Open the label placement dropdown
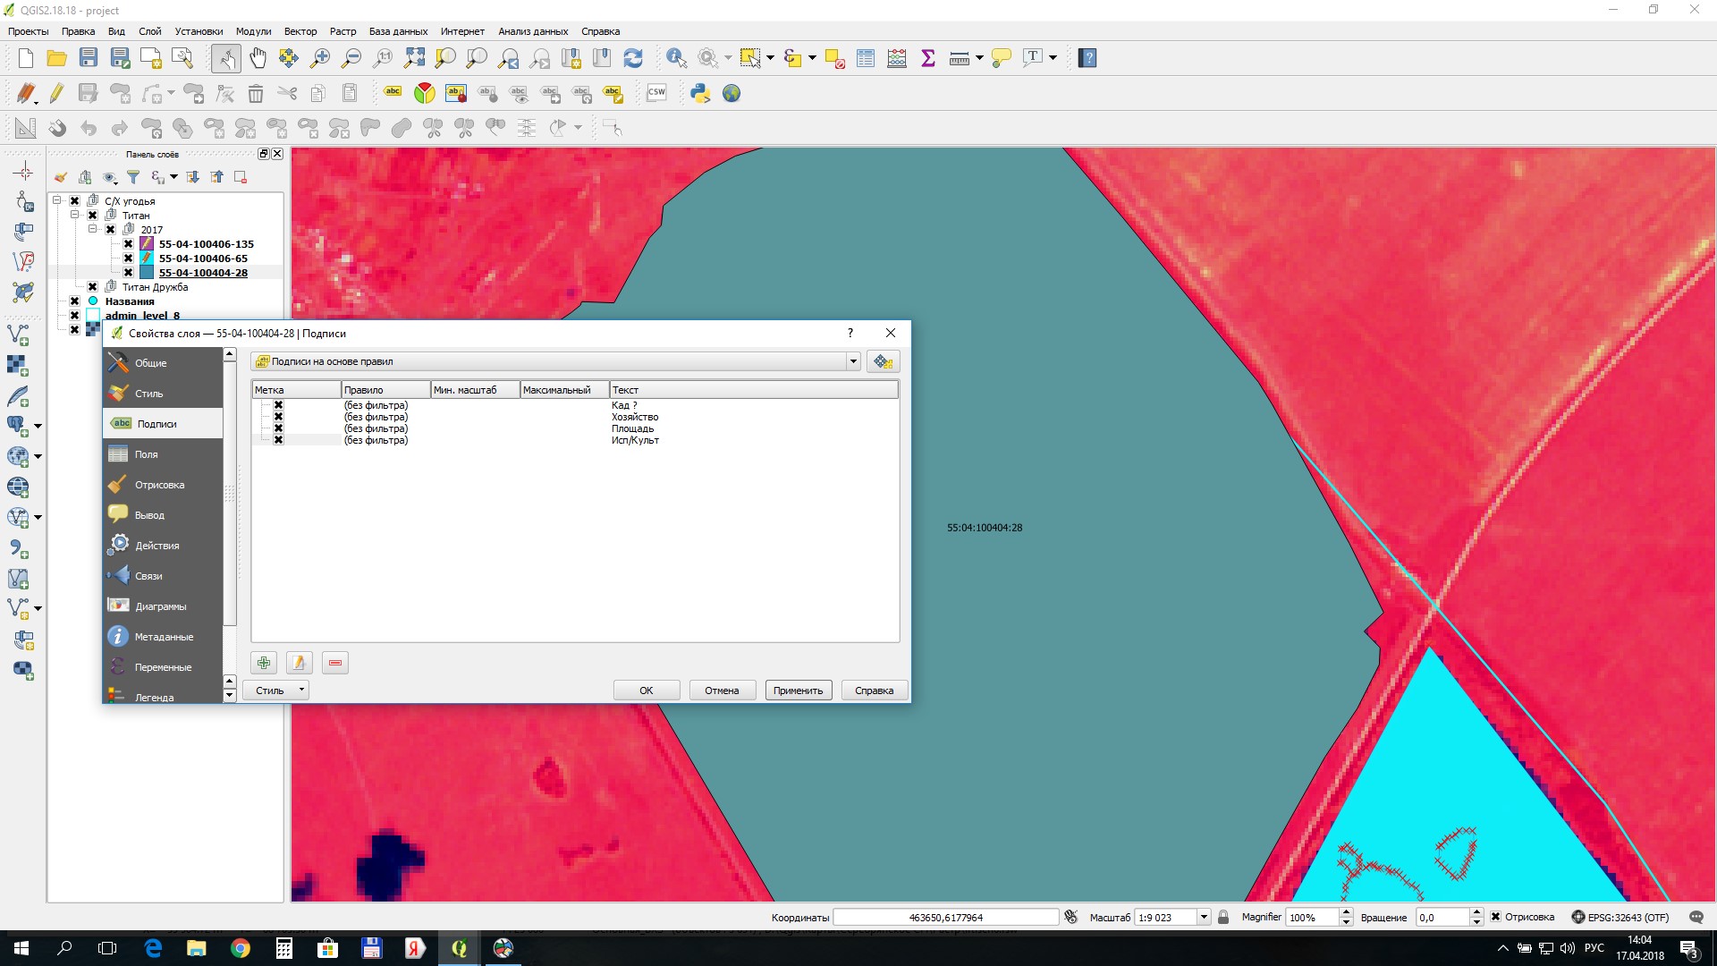Viewport: 1717px width, 966px height. (852, 361)
